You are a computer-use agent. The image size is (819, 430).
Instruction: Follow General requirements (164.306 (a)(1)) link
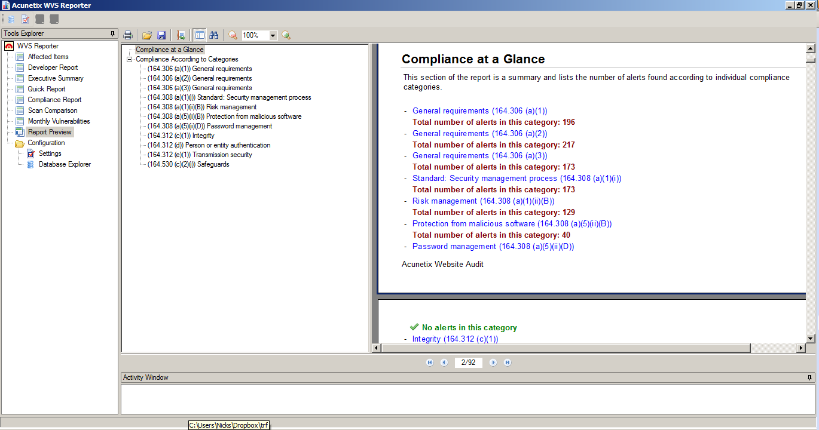pos(480,111)
